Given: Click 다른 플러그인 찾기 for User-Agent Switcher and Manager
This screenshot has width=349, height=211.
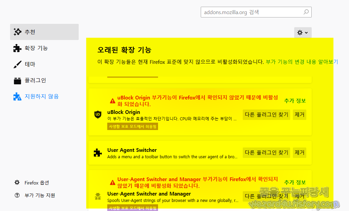Looking at the screenshot, I should (266, 196).
